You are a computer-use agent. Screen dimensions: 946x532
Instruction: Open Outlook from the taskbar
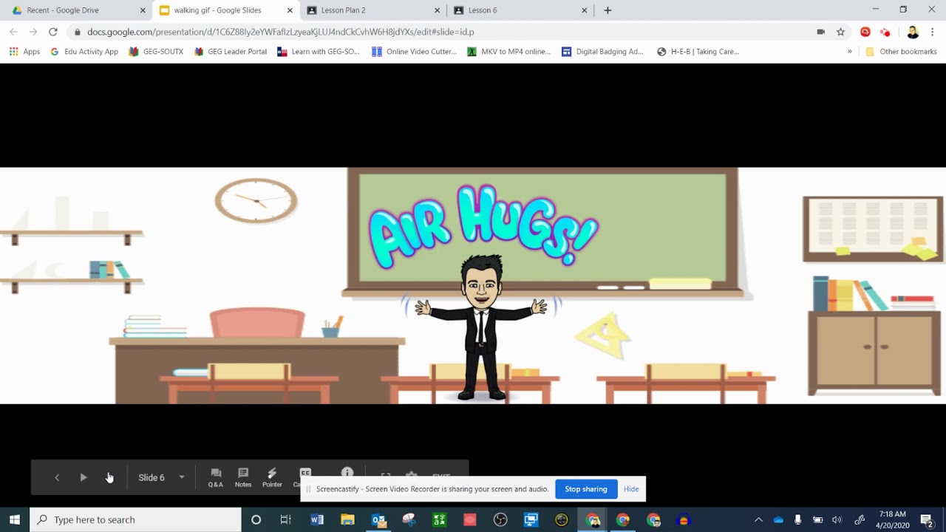(378, 519)
